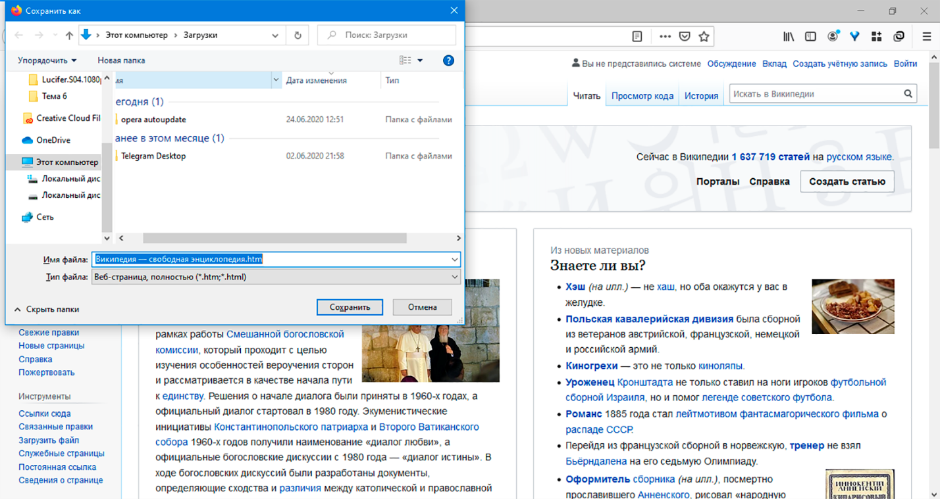Click the Отмена button
This screenshot has width=940, height=499.
tap(422, 307)
